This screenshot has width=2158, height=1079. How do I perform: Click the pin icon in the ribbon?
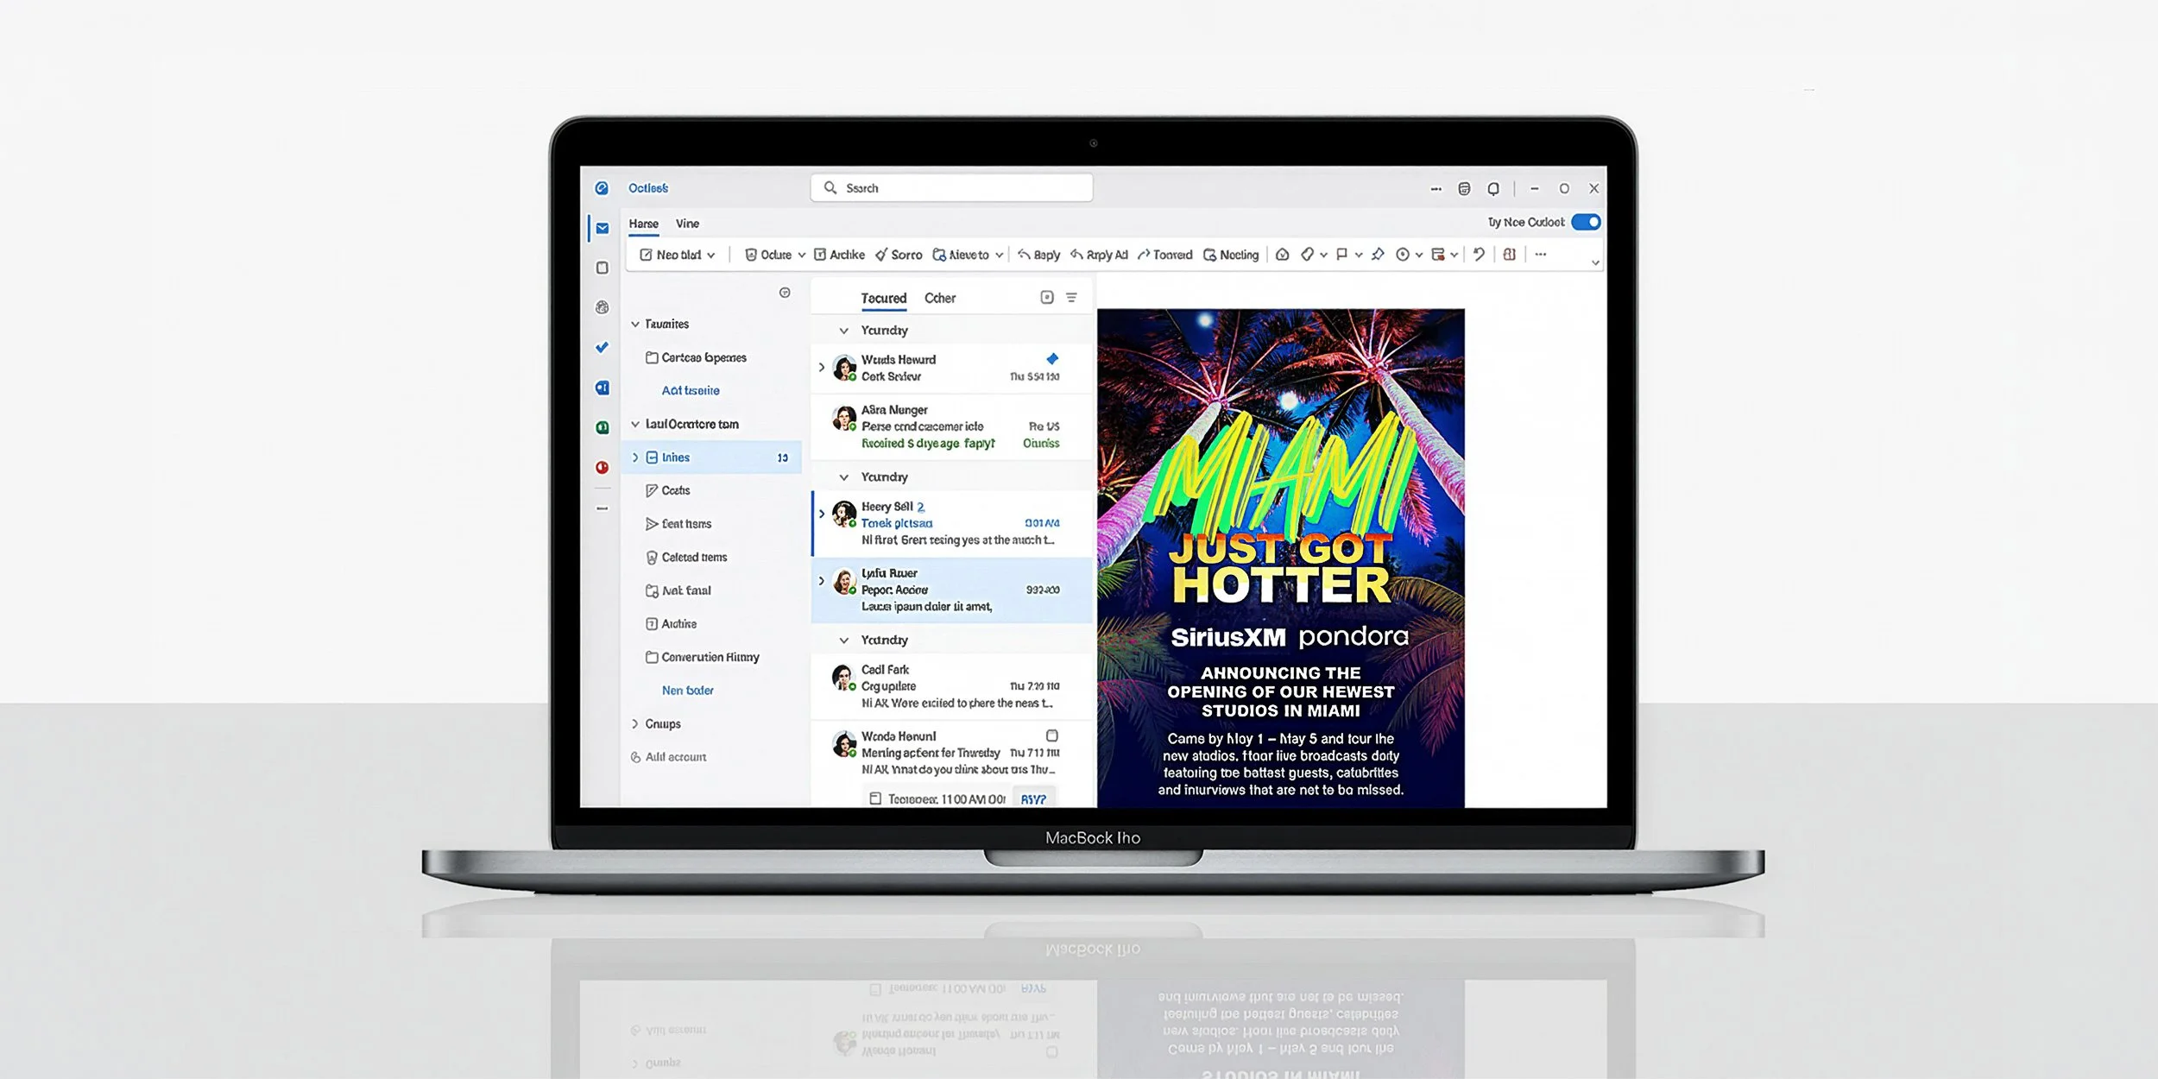tap(1378, 255)
